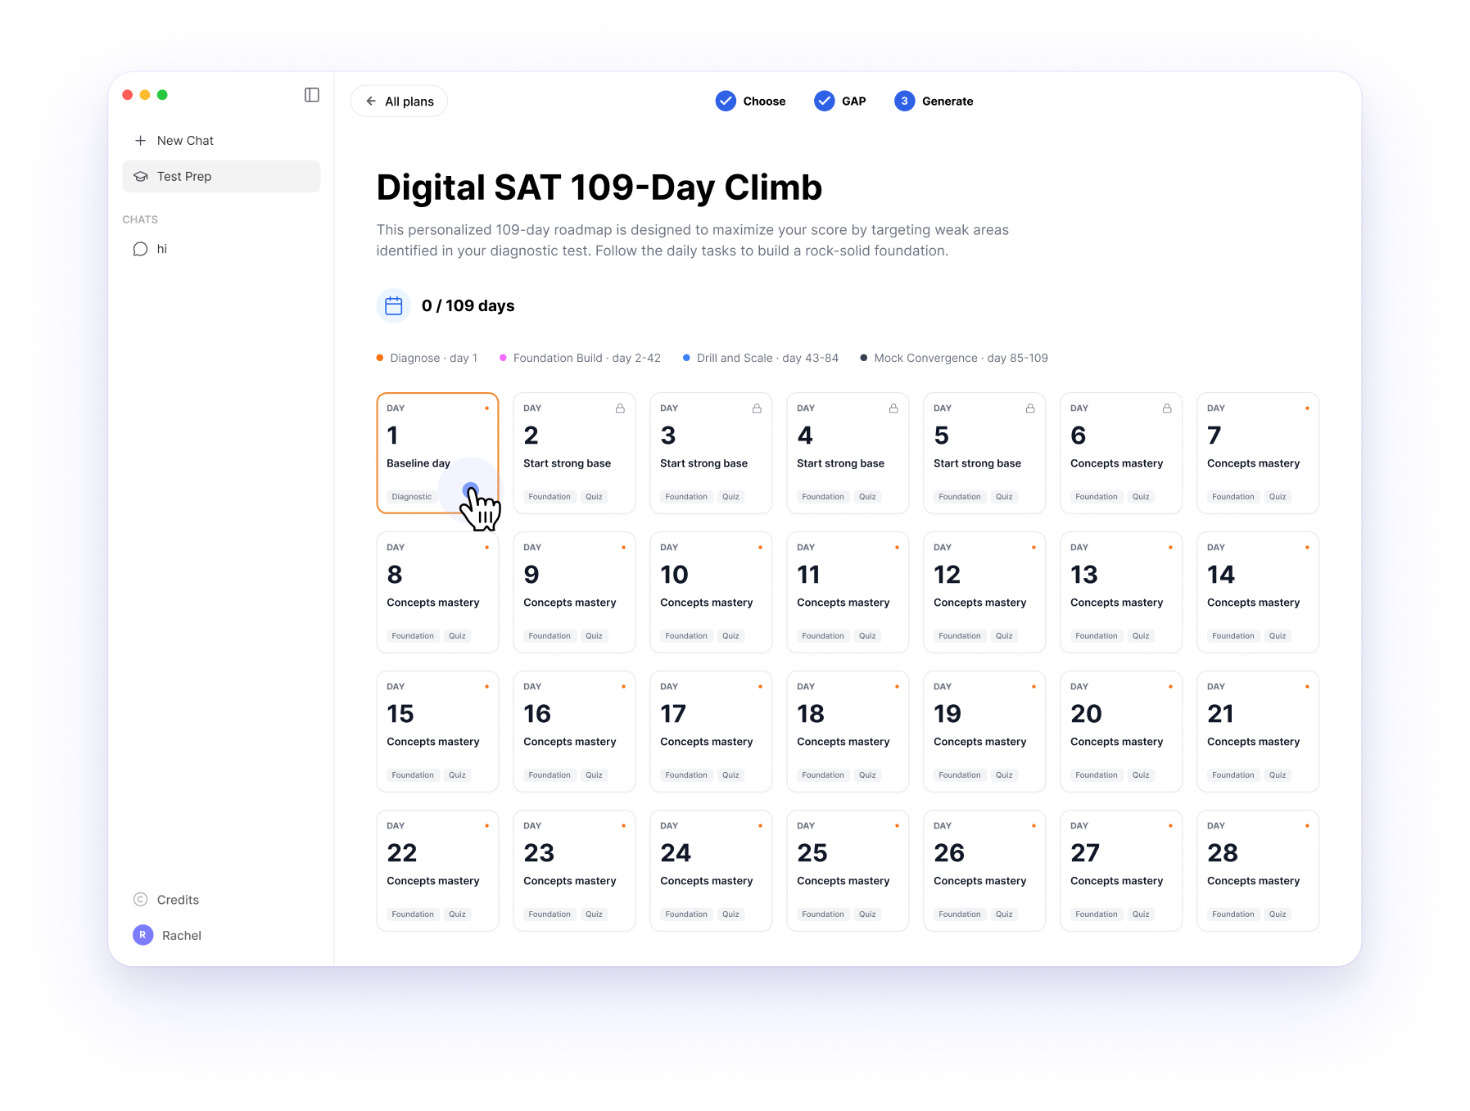Open the Day 10 card

(x=711, y=593)
